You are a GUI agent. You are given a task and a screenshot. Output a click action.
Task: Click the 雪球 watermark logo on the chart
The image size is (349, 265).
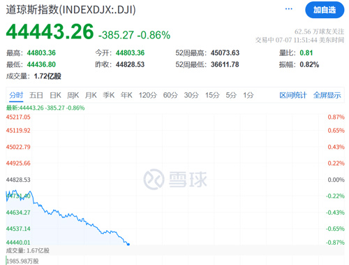tap(175, 179)
